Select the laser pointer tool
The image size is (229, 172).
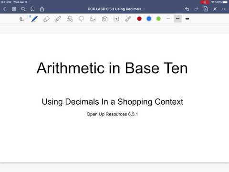(x=128, y=19)
